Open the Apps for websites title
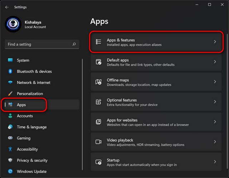The width and height of the screenshot is (229, 178). pyautogui.click(x=122, y=120)
